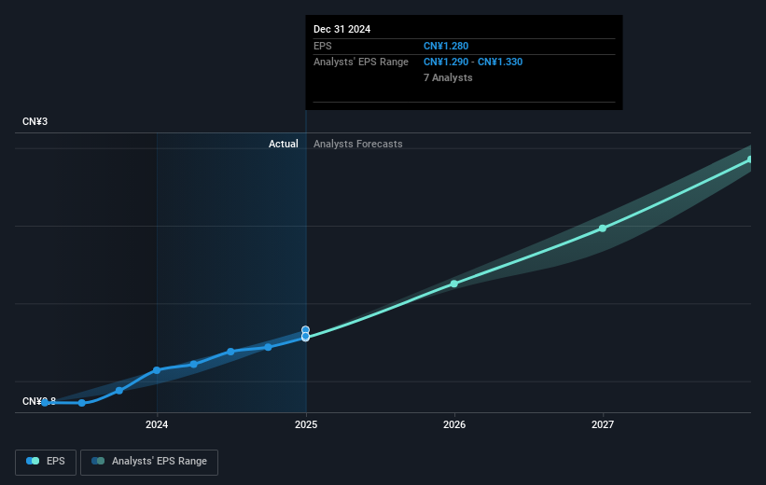
Task: Click the EPS value CN¥1.280
Action: [x=446, y=46]
